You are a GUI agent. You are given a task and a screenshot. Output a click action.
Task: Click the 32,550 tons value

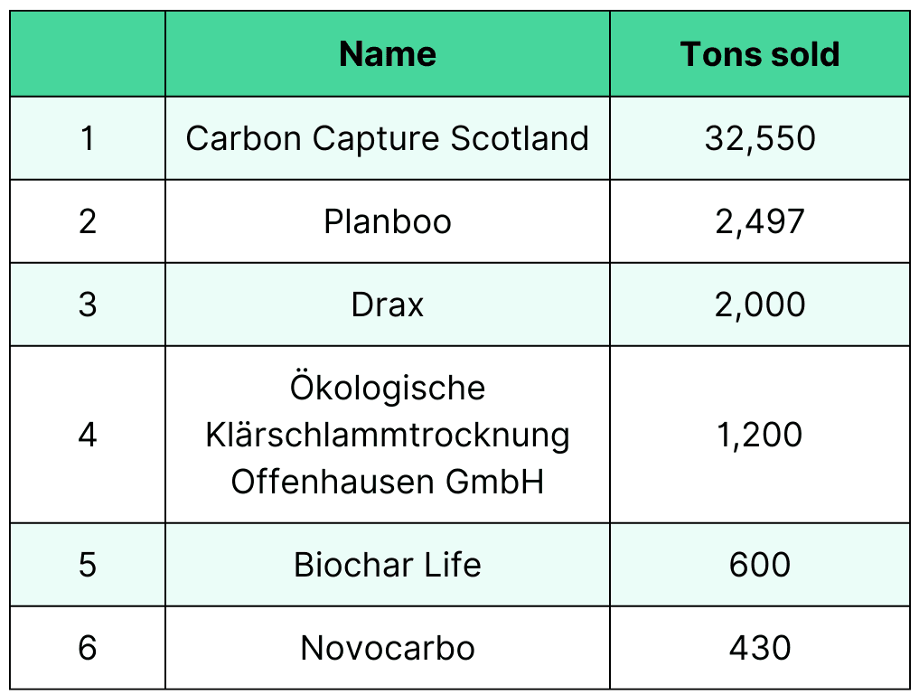coord(760,138)
